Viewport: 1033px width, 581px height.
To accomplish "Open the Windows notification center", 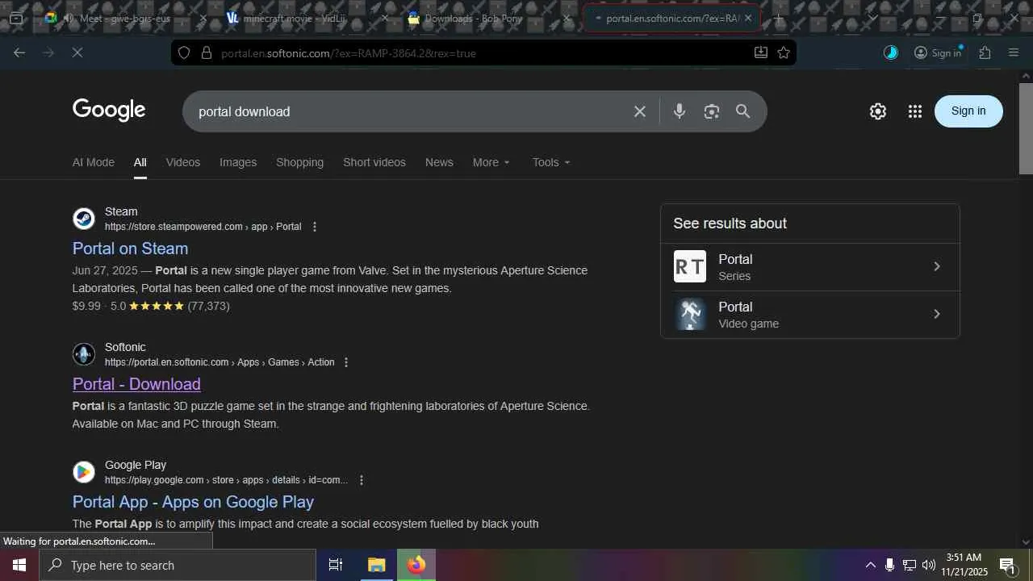I will click(x=1007, y=565).
